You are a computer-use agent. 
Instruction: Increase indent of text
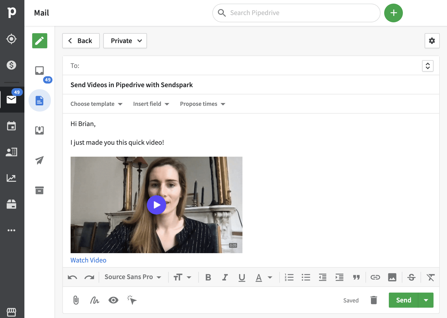340,277
